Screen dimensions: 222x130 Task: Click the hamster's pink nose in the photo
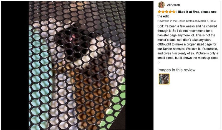click(74, 36)
